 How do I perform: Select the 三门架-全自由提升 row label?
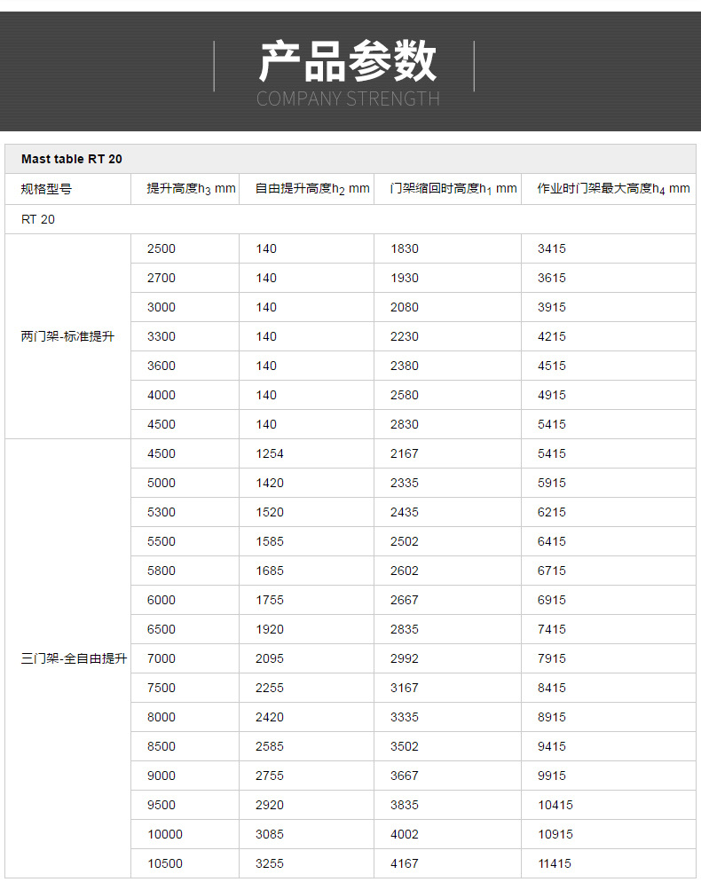[74, 658]
